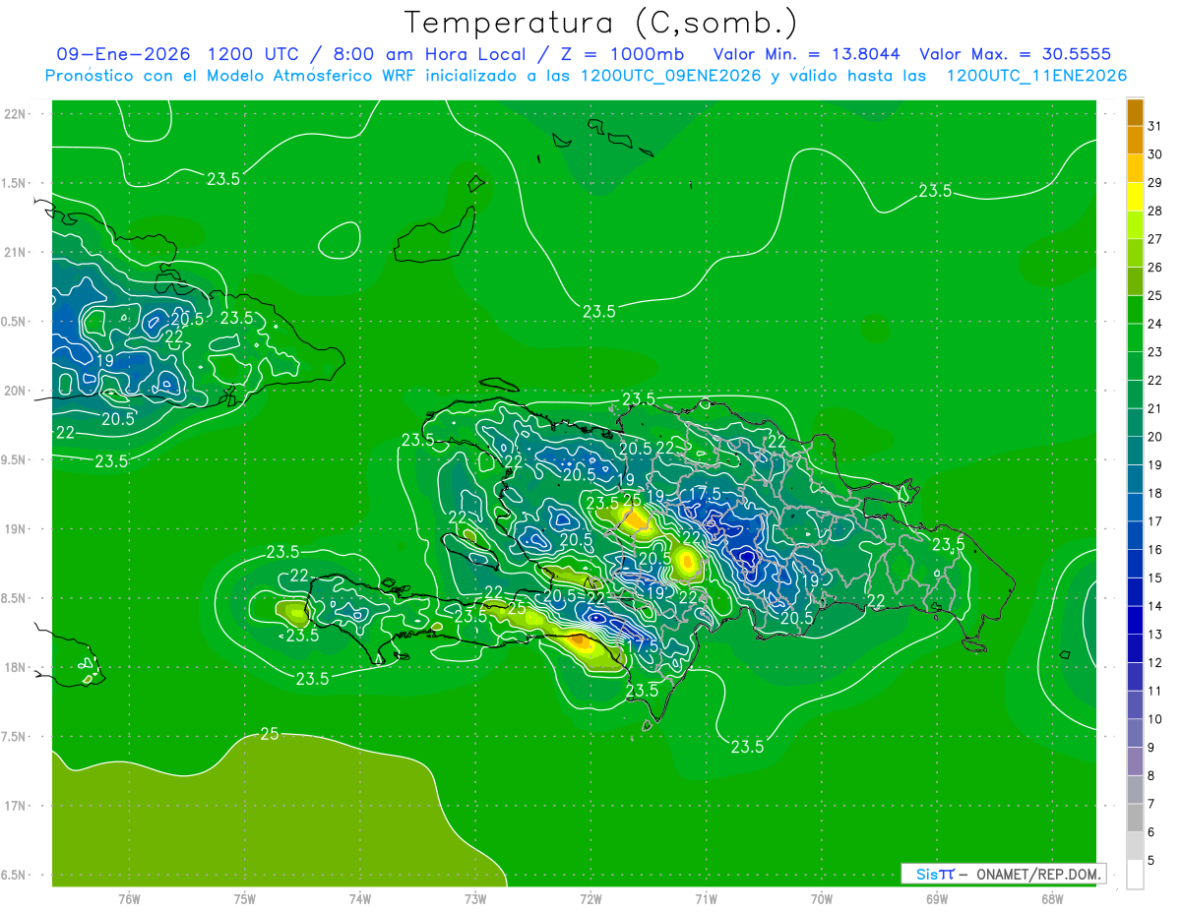Click the title "Temperatura (C,somb.)"
The height and width of the screenshot is (912, 1181).
(x=600, y=23)
